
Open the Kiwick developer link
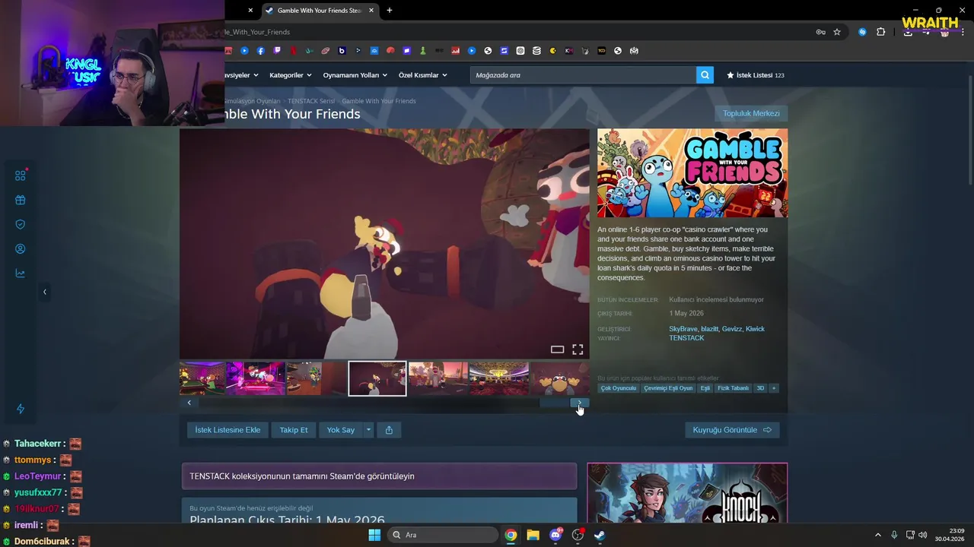click(x=755, y=329)
